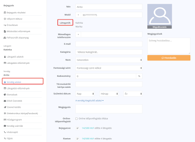The image size is (195, 142).
Task: Open Elektronikus kártya(Passbook) sidebar item
Action: 22,113
